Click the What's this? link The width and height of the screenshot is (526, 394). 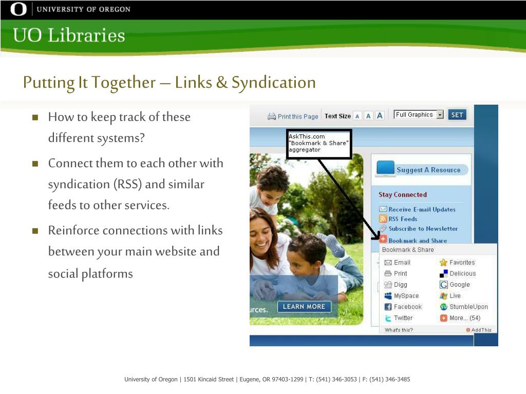(399, 330)
